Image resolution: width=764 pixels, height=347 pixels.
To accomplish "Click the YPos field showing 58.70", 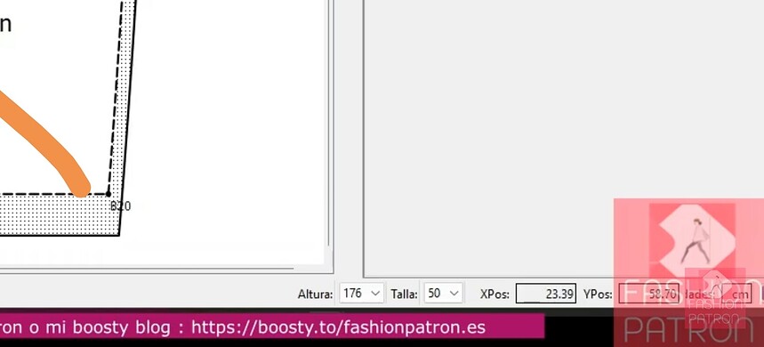I will (x=649, y=294).
